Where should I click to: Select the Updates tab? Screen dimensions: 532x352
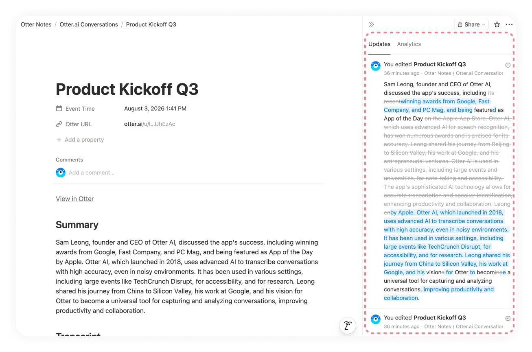[x=379, y=44]
